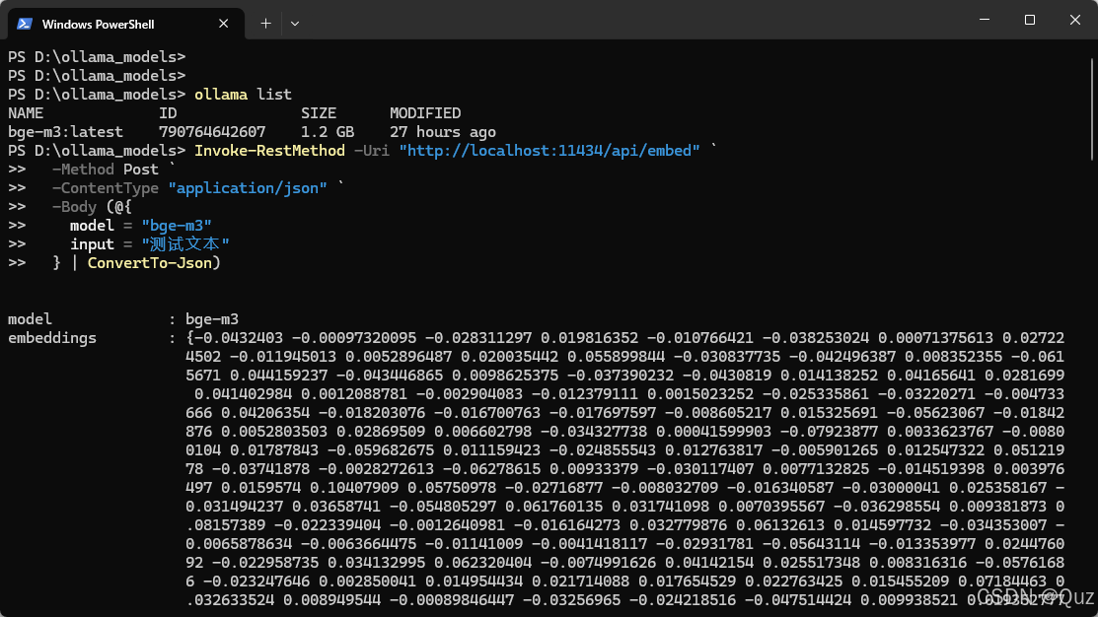Image resolution: width=1098 pixels, height=617 pixels.
Task: Click the "bge-m3" model string value
Action: tap(177, 226)
